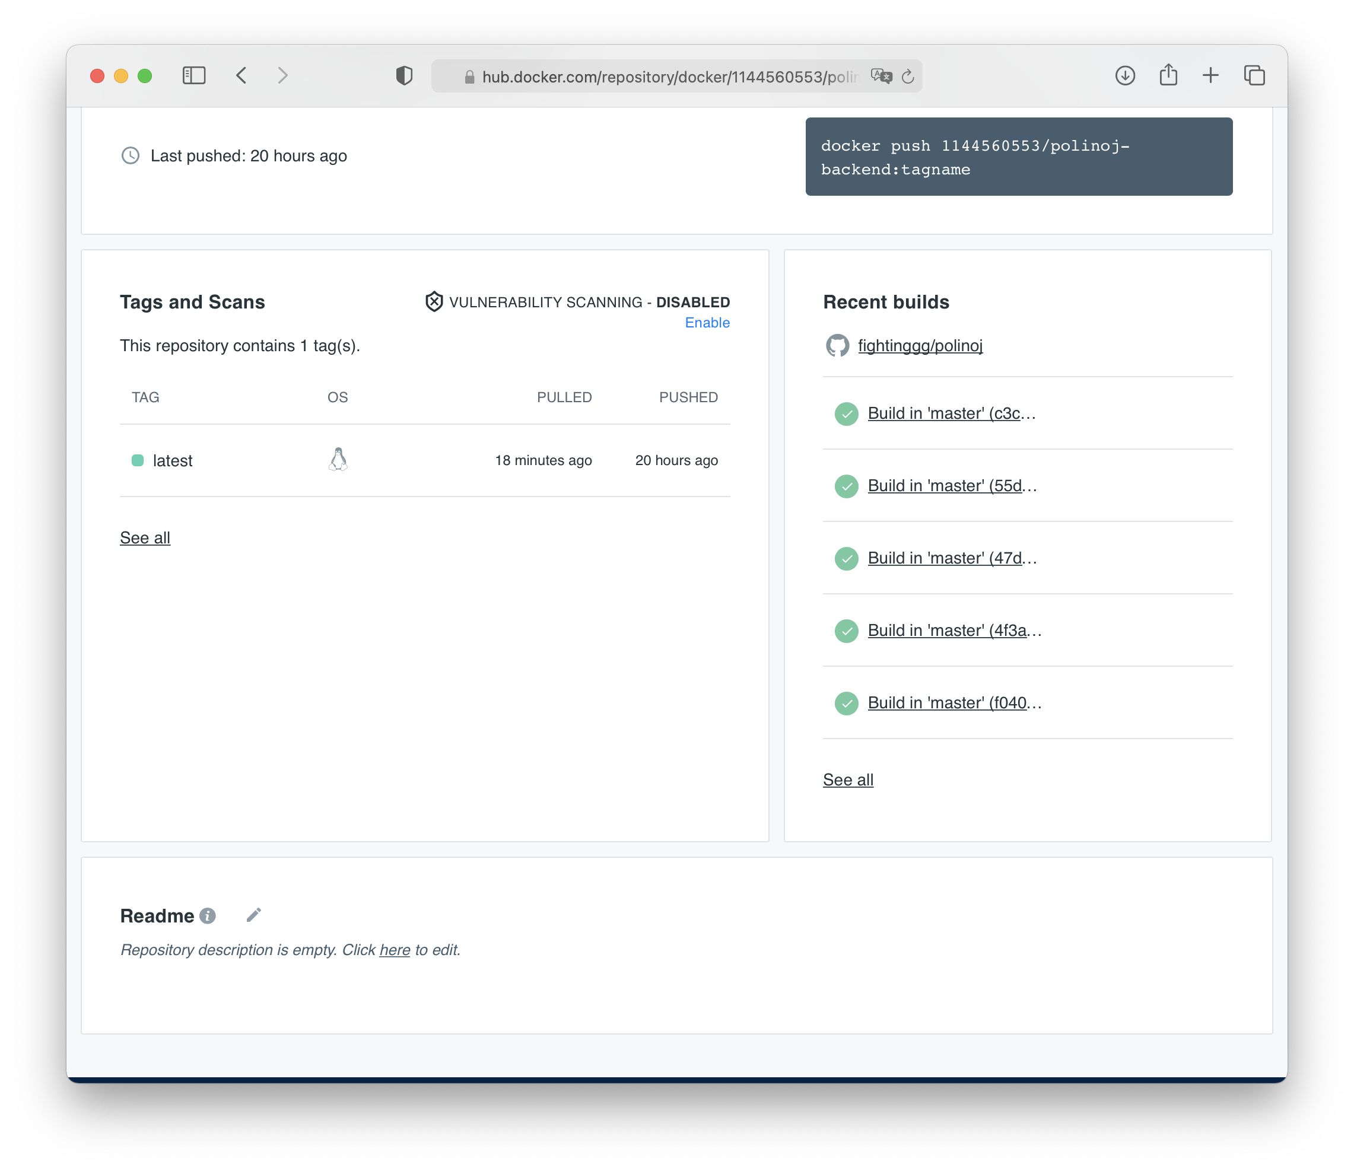Click the Share icon in toolbar
Screen dimensions: 1354x1171
point(1168,75)
